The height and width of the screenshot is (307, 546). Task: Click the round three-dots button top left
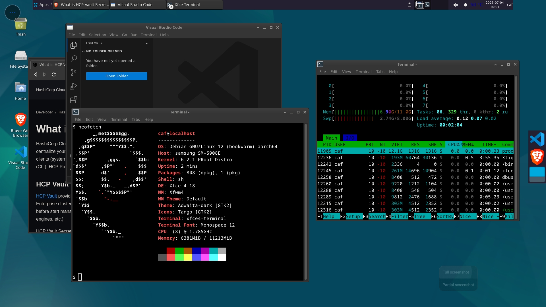(13, 13)
